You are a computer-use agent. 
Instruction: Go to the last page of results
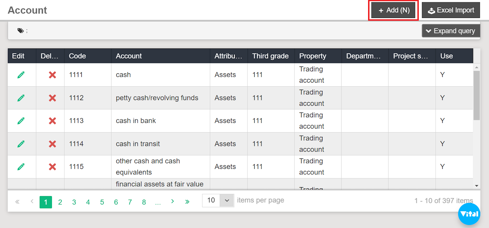pos(187,201)
